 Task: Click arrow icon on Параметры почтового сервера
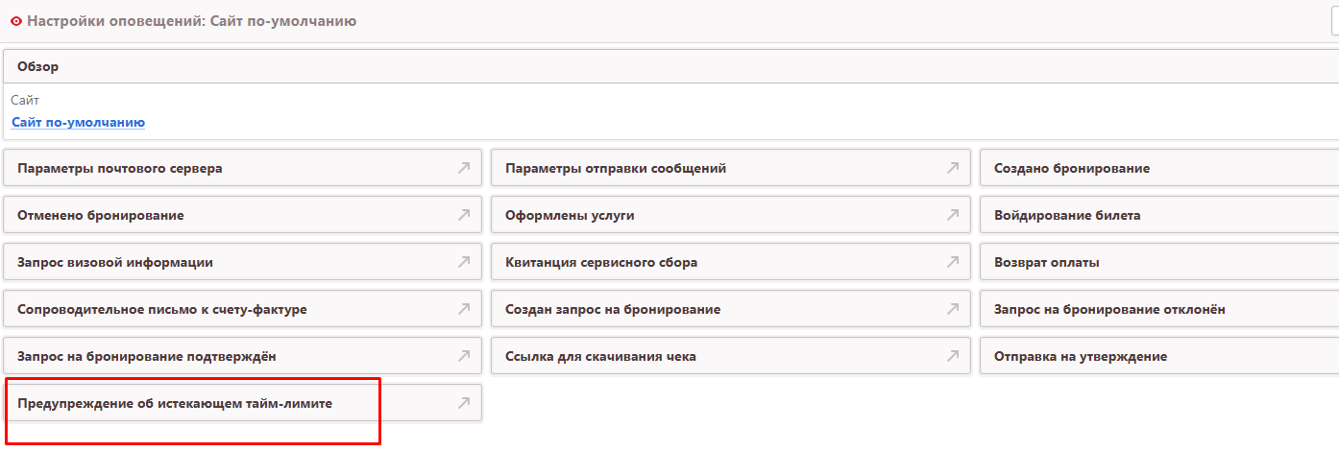point(463,168)
